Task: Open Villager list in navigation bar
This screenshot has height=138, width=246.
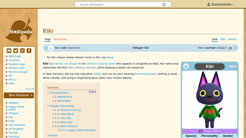Action: pos(141,48)
